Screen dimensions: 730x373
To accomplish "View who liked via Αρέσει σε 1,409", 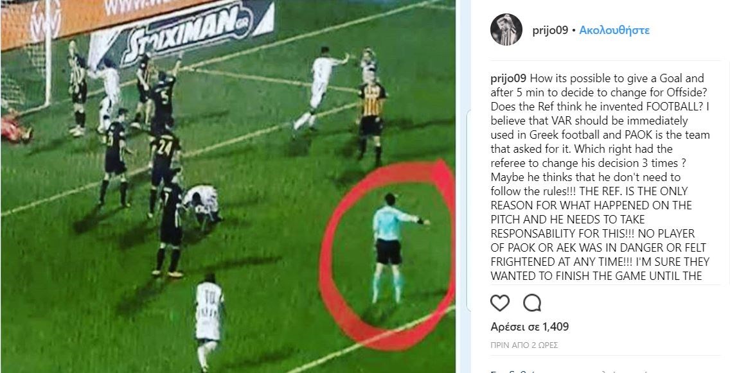I will [530, 327].
